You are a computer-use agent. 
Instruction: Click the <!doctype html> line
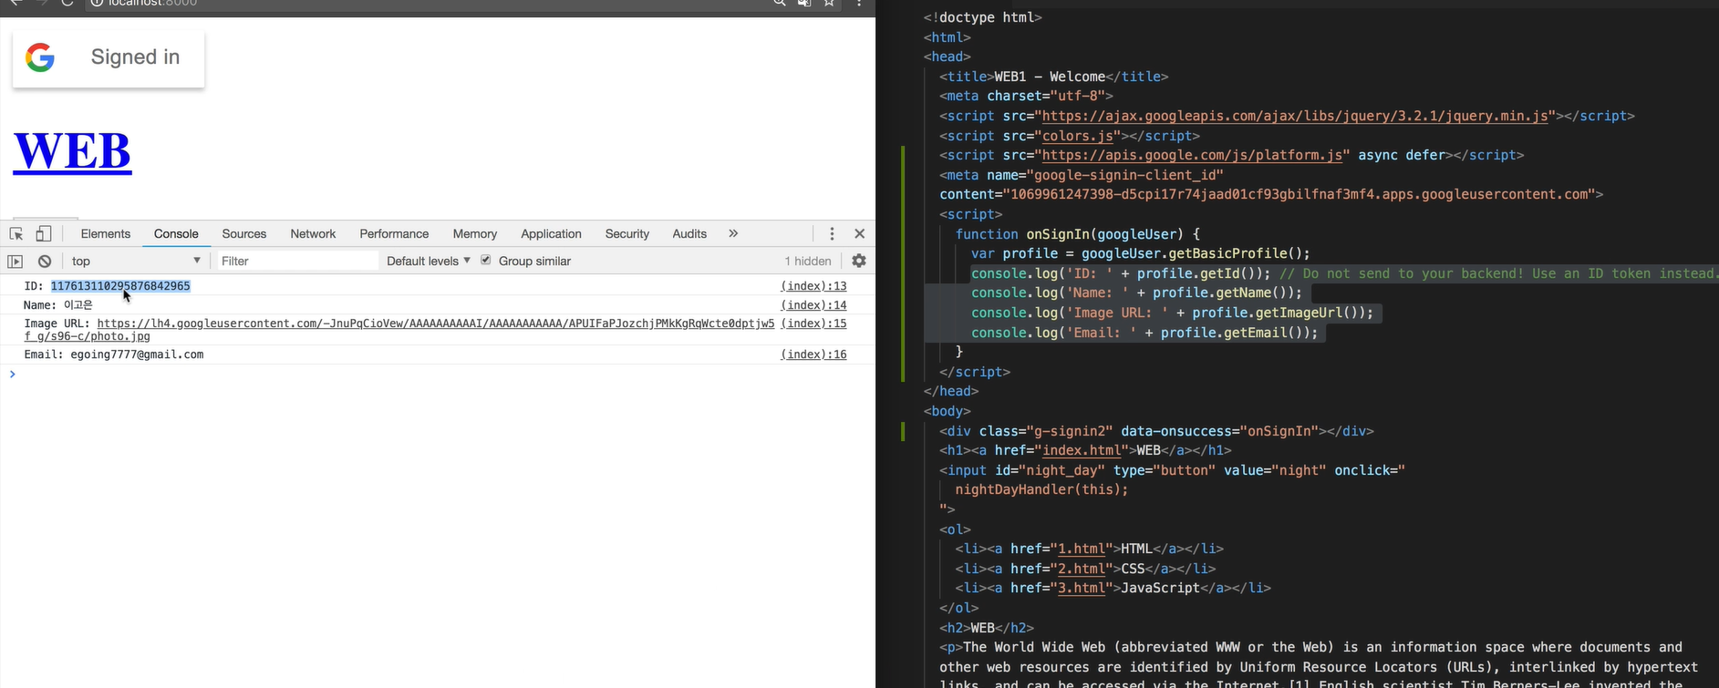tap(982, 17)
